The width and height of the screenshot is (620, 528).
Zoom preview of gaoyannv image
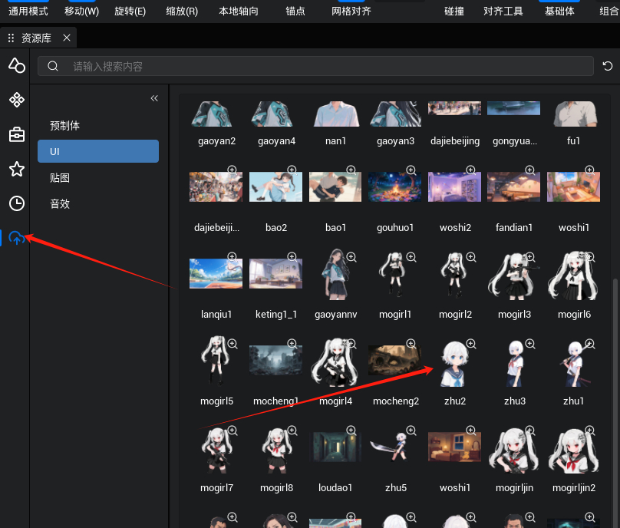pos(351,256)
